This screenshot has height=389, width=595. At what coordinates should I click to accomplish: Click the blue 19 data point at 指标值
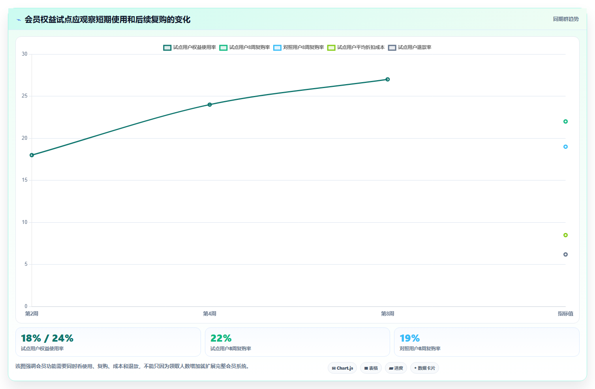point(565,147)
